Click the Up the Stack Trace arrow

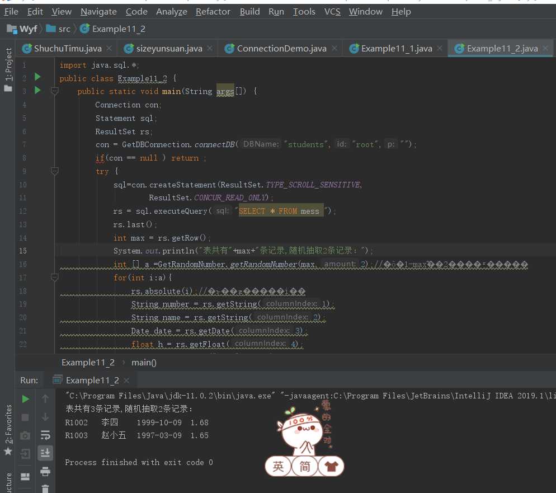(45, 399)
